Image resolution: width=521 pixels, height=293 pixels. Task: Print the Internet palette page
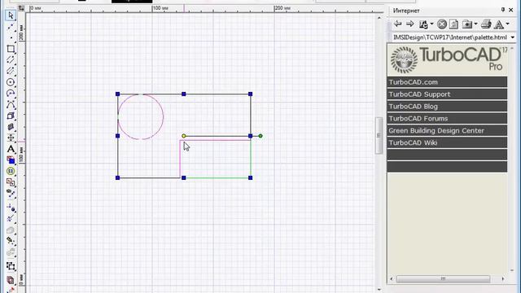tap(486, 24)
